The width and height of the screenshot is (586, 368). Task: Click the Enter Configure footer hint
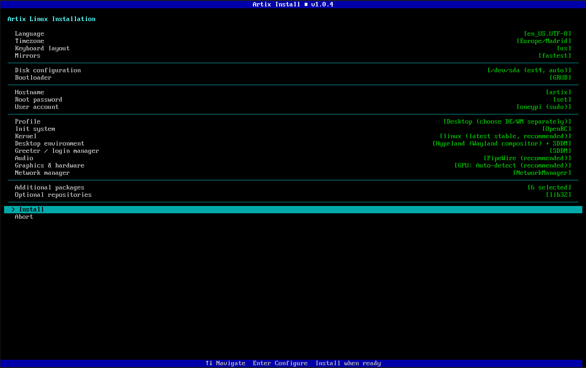280,363
